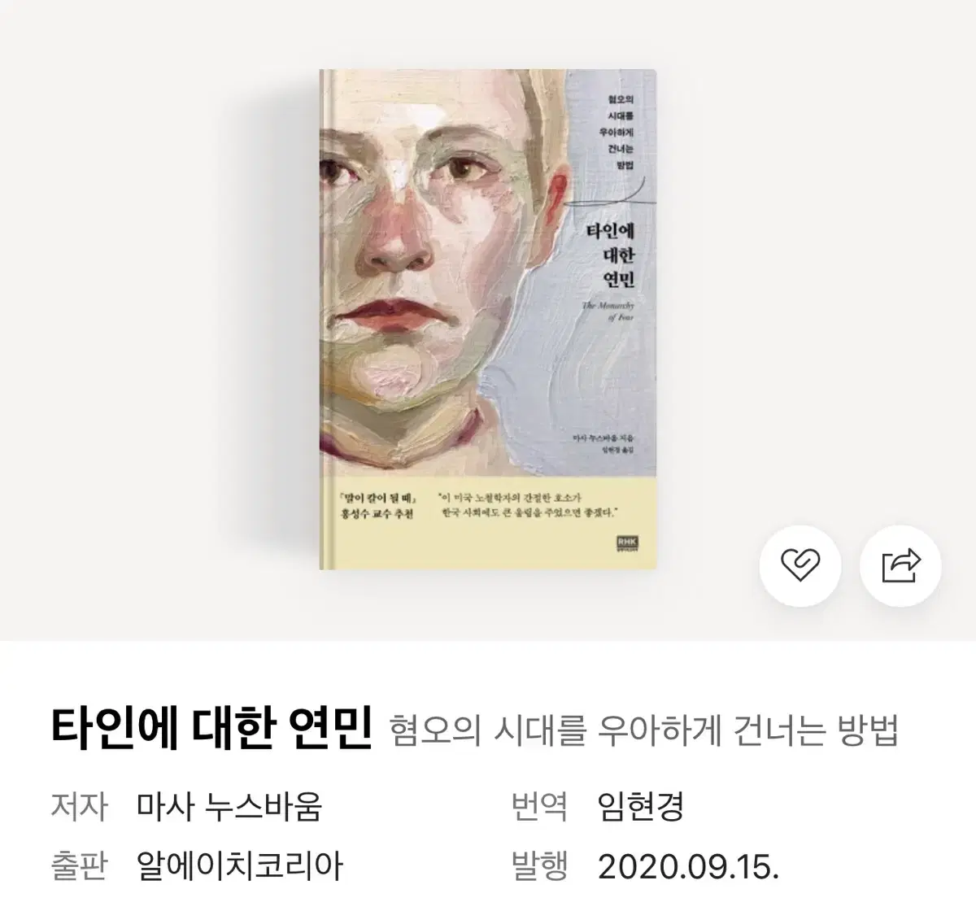Click the 출판 label
Screen dimensions: 976x924
click(79, 865)
